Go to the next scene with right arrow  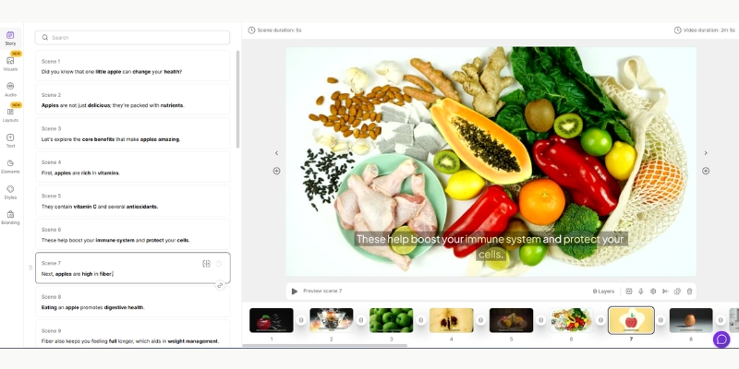[x=706, y=153]
